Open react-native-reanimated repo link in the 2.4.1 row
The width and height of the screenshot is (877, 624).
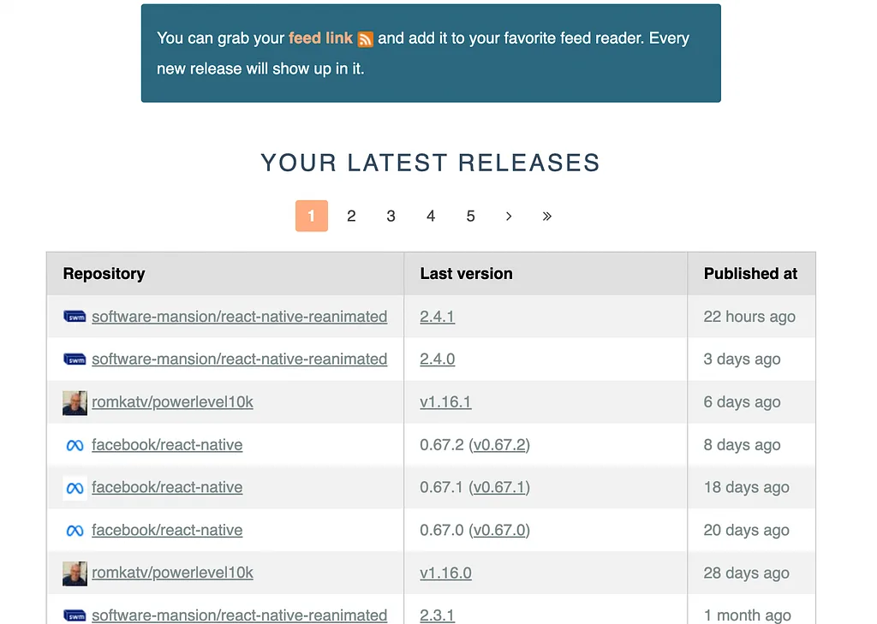tap(240, 317)
